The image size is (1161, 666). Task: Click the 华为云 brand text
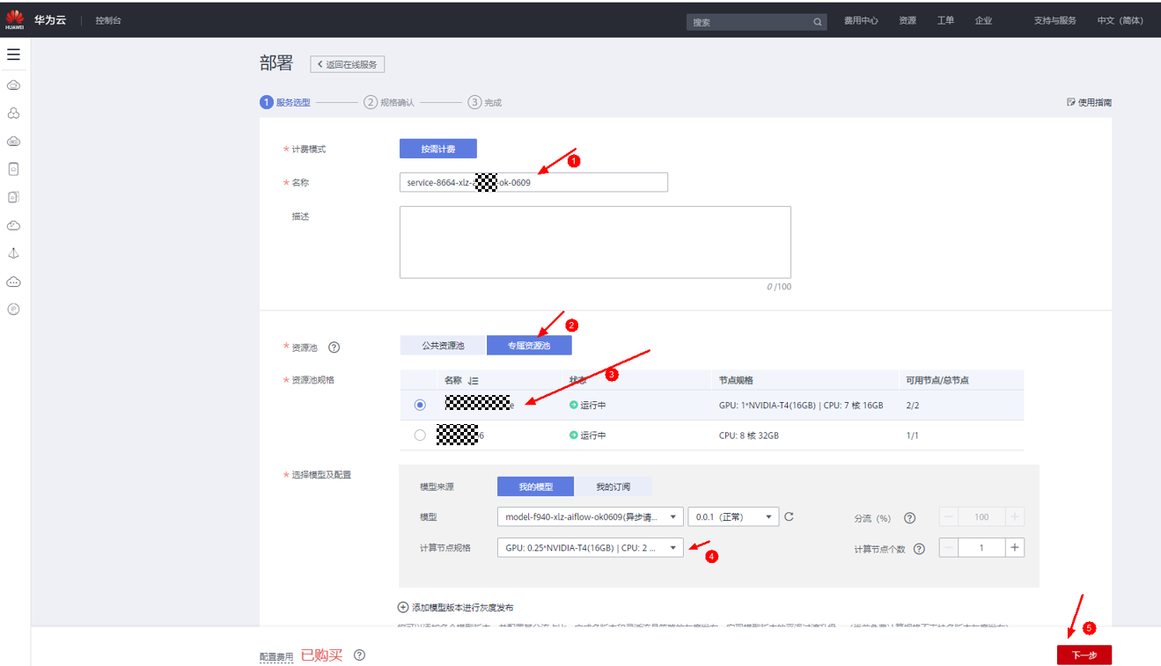point(50,20)
